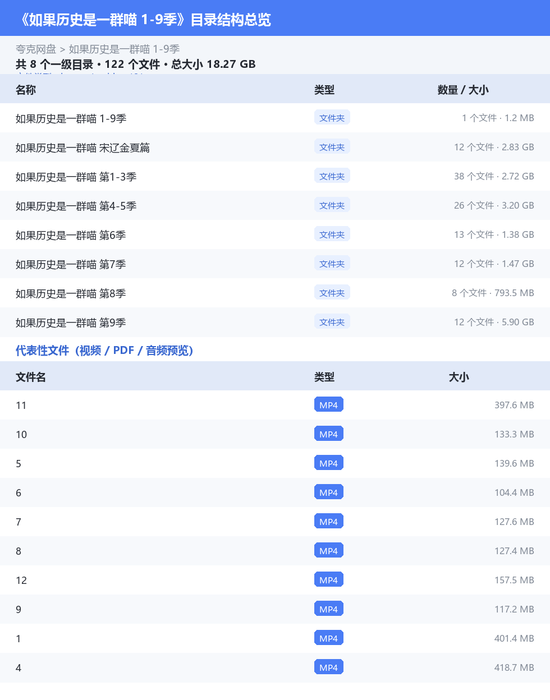Open the 夸克网盘 breadcrumb link
The image size is (550, 700).
click(x=36, y=49)
